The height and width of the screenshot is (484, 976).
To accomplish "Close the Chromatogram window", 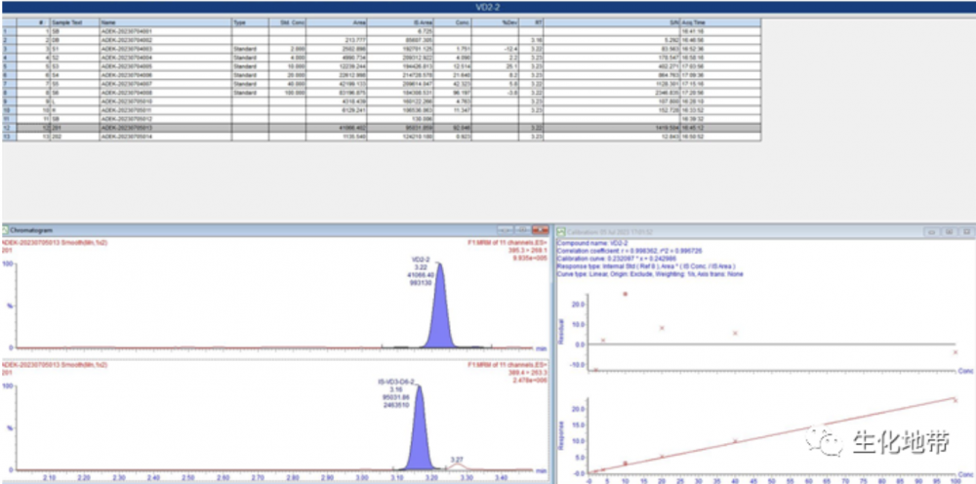I will click(x=541, y=230).
